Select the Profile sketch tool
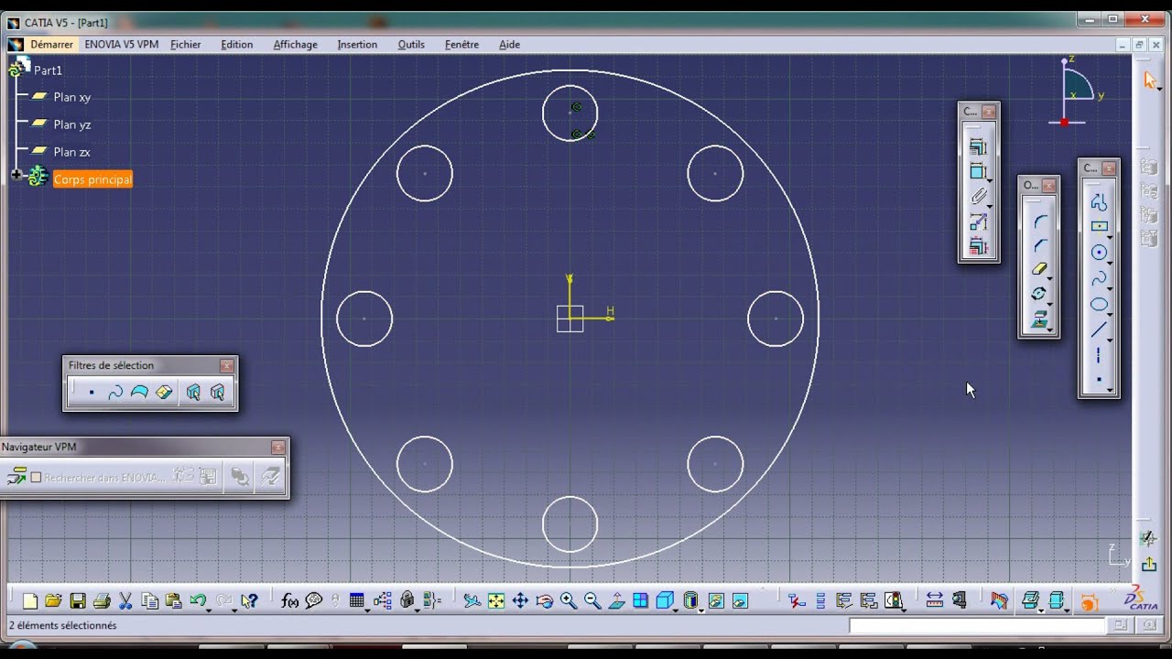The height and width of the screenshot is (659, 1172). coord(1099,202)
